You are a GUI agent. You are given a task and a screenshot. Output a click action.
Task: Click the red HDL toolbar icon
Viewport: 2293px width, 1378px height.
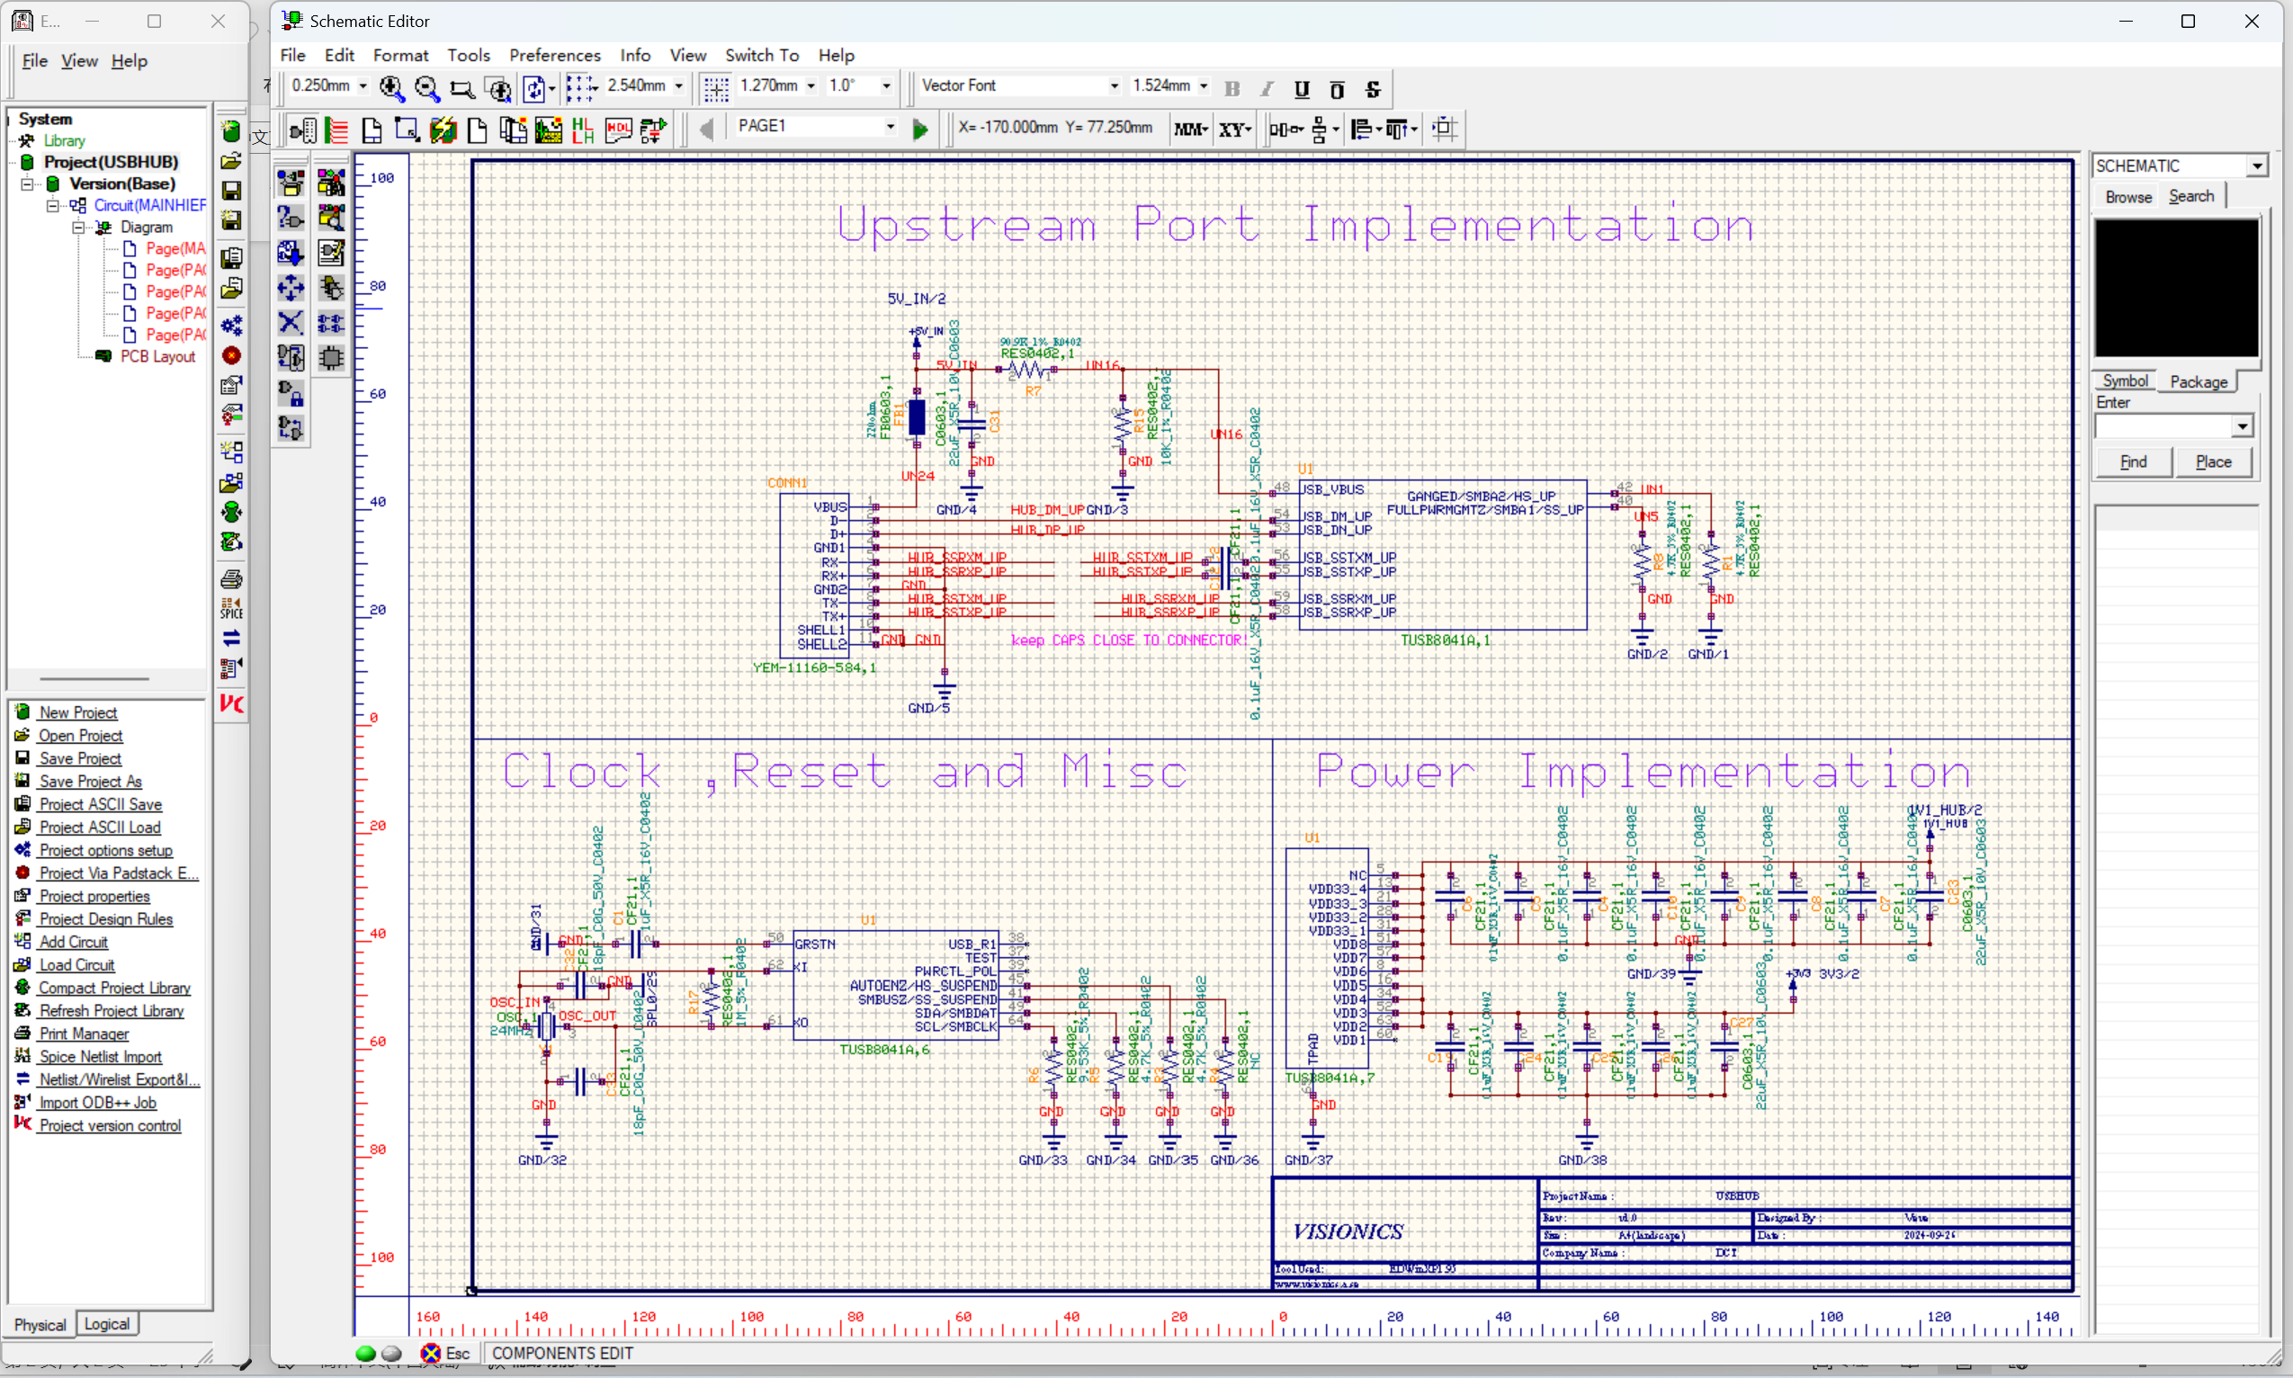coord(618,129)
